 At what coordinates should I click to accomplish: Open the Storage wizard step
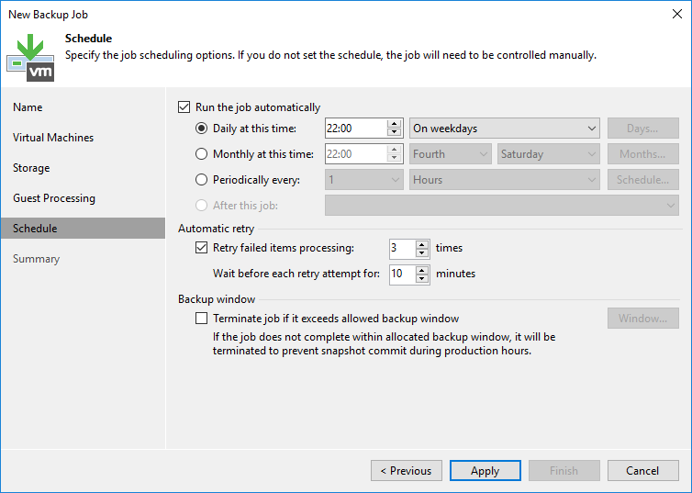click(31, 168)
